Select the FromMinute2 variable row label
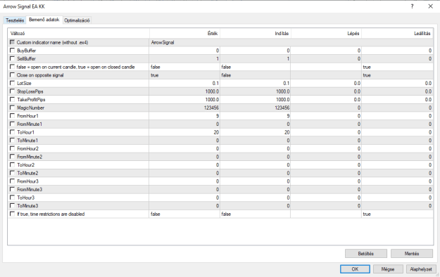This screenshot has height=277, width=440. (30, 157)
